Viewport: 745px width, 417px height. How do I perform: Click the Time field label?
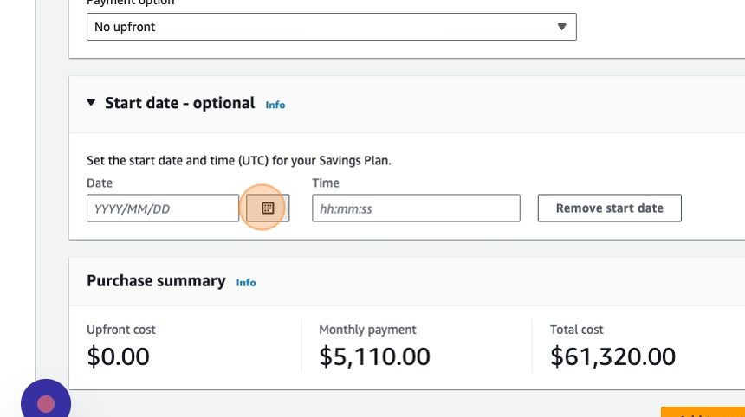point(326,183)
